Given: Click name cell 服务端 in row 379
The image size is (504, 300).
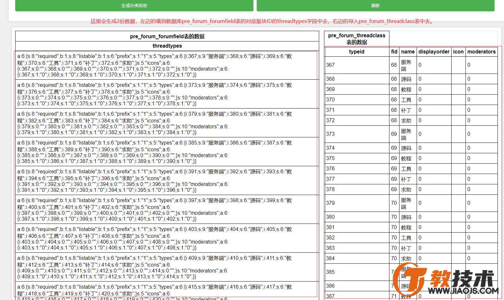Looking at the screenshot, I should (408, 203).
